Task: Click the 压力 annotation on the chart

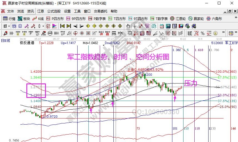Action: [191, 83]
